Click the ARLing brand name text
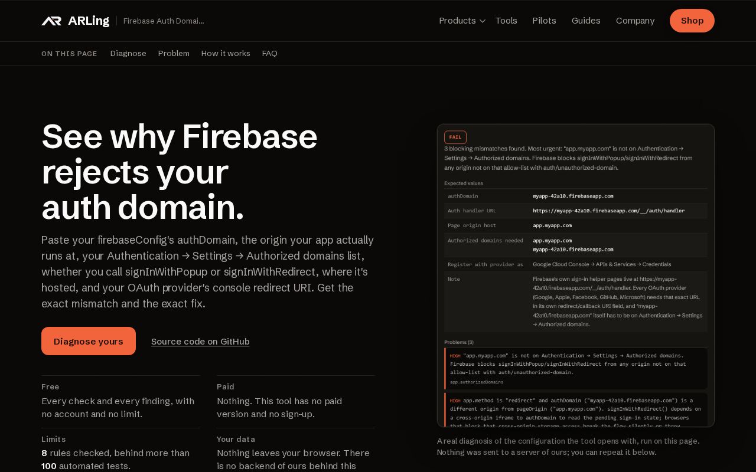 click(89, 21)
